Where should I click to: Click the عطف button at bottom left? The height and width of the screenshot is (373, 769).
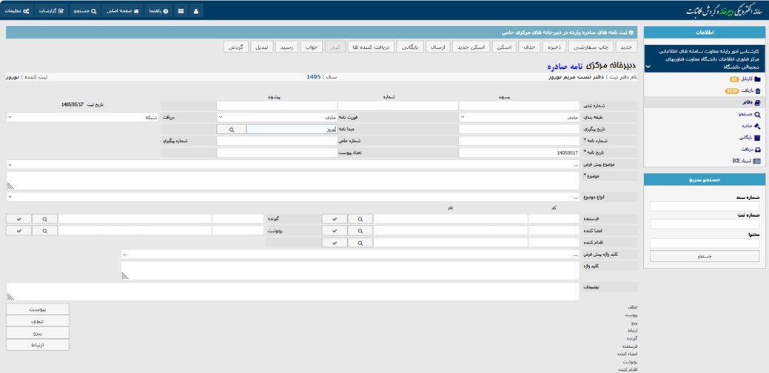tap(38, 321)
